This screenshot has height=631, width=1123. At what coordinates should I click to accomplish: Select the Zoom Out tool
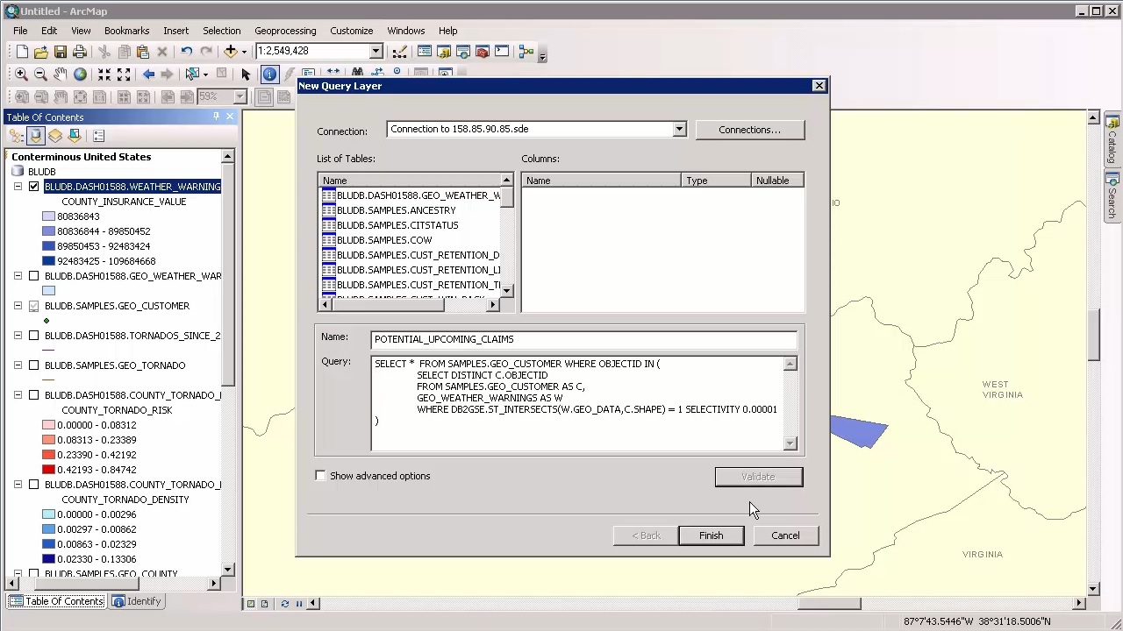pos(41,74)
